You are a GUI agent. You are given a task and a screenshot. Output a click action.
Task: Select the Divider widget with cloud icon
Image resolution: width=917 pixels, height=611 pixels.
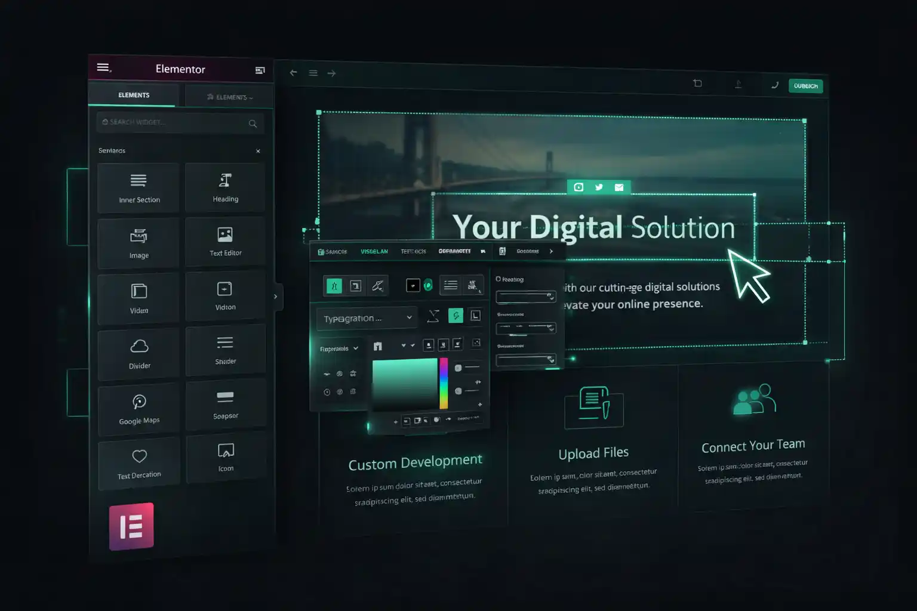click(x=139, y=353)
